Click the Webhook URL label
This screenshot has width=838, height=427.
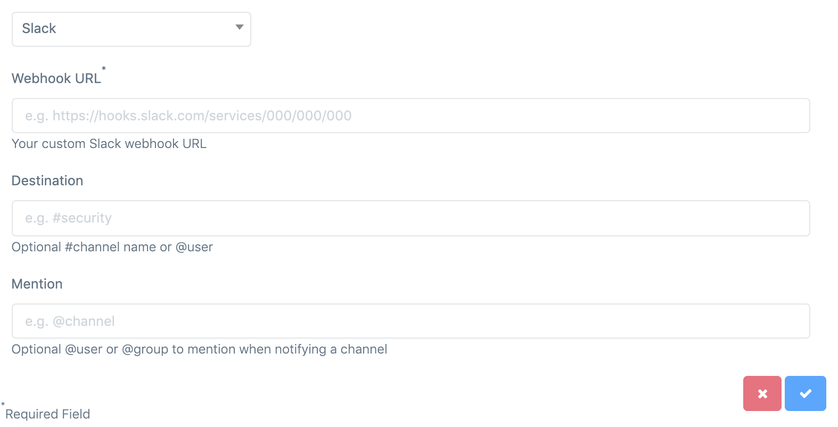(x=56, y=78)
